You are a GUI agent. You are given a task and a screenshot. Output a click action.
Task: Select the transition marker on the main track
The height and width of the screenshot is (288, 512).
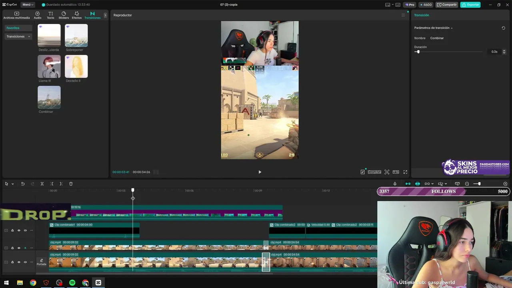pyautogui.click(x=266, y=262)
